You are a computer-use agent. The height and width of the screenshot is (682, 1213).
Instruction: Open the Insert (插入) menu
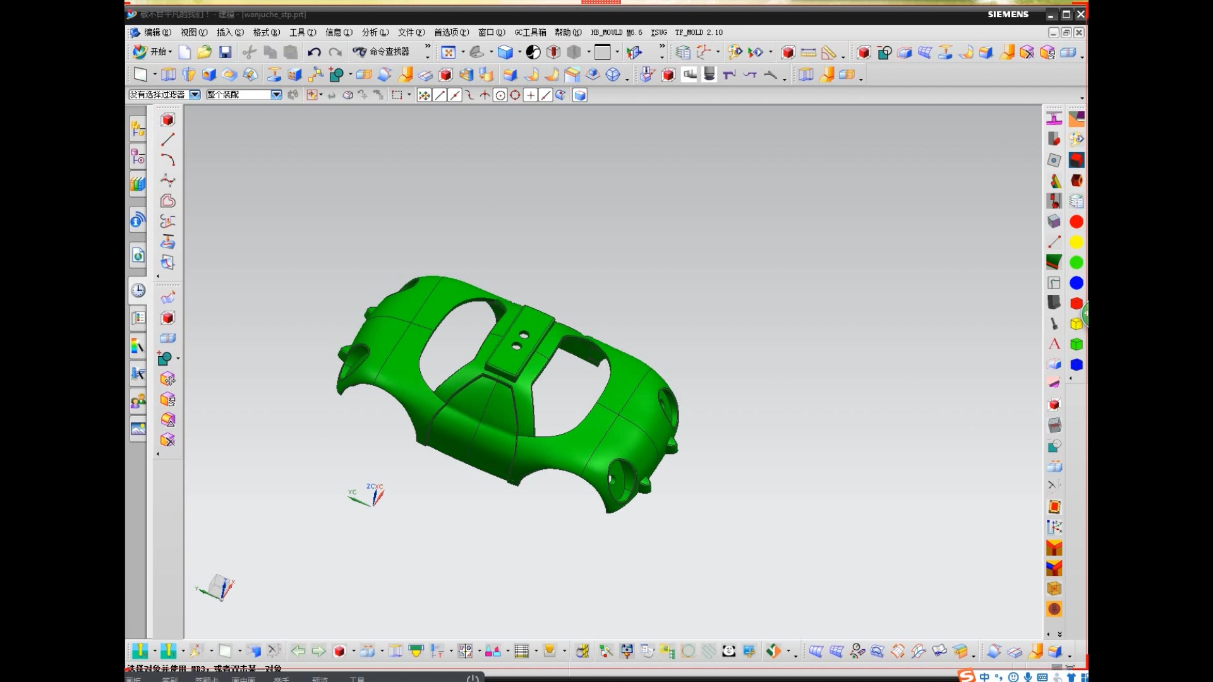point(230,32)
